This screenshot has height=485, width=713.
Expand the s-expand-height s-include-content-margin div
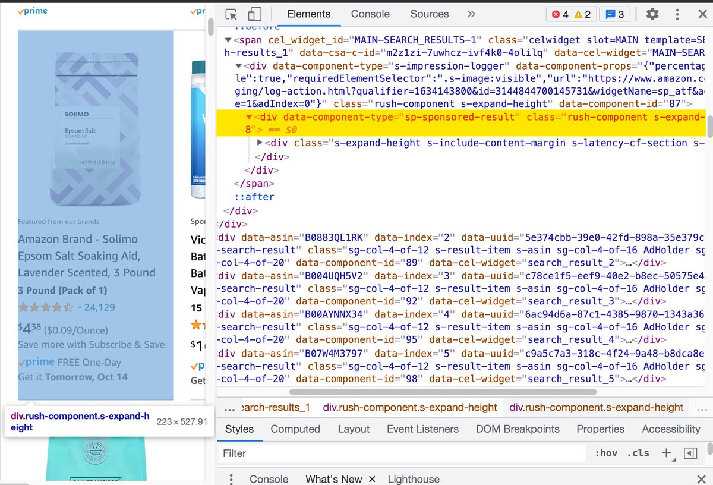[260, 143]
